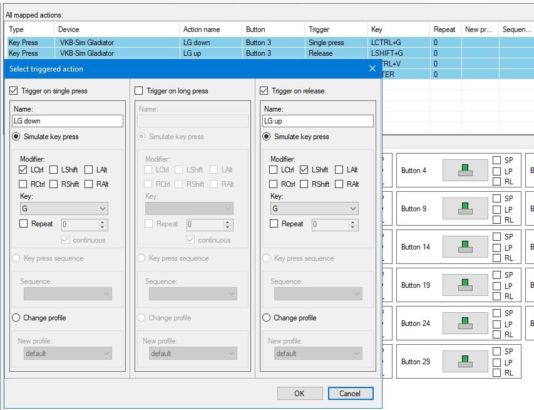Click the Action name column header
Viewport: 534px width, 410px height.
[210, 29]
